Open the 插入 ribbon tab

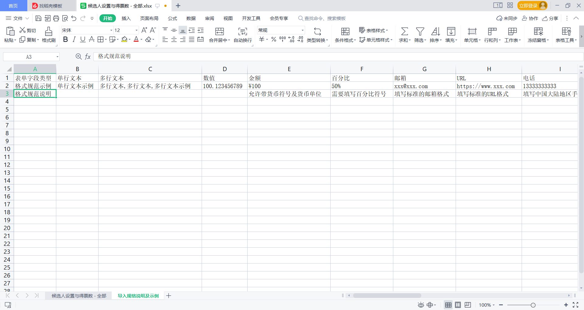[x=126, y=19]
